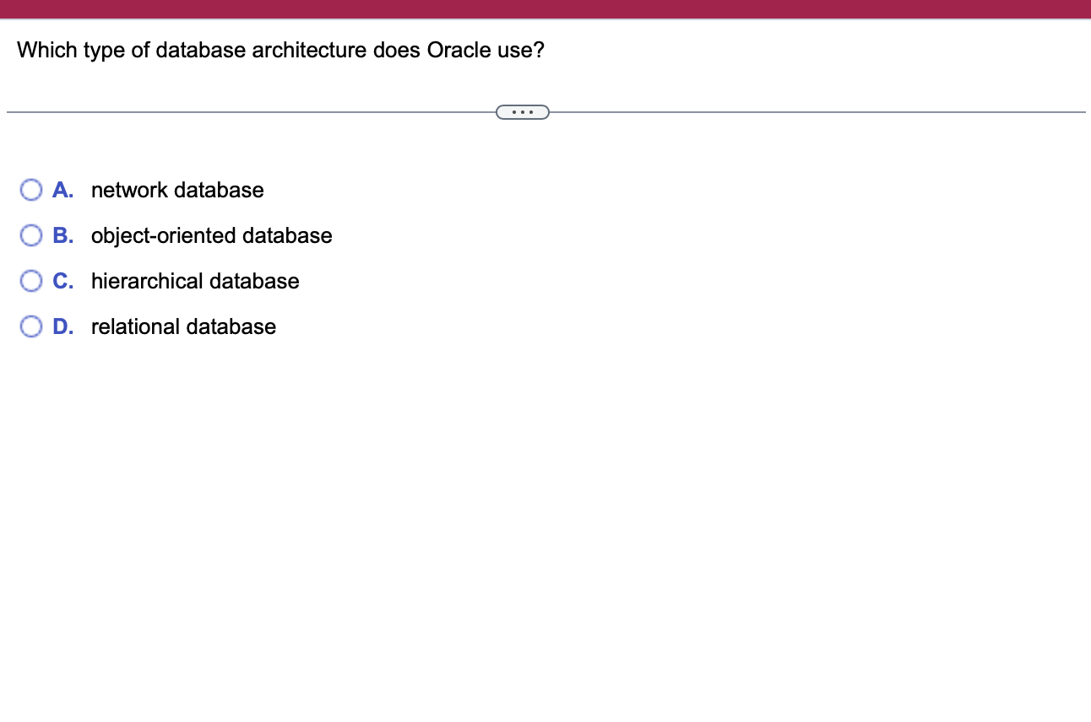Click the 'D.' answer letter label
This screenshot has width=1091, height=722.
coord(63,326)
